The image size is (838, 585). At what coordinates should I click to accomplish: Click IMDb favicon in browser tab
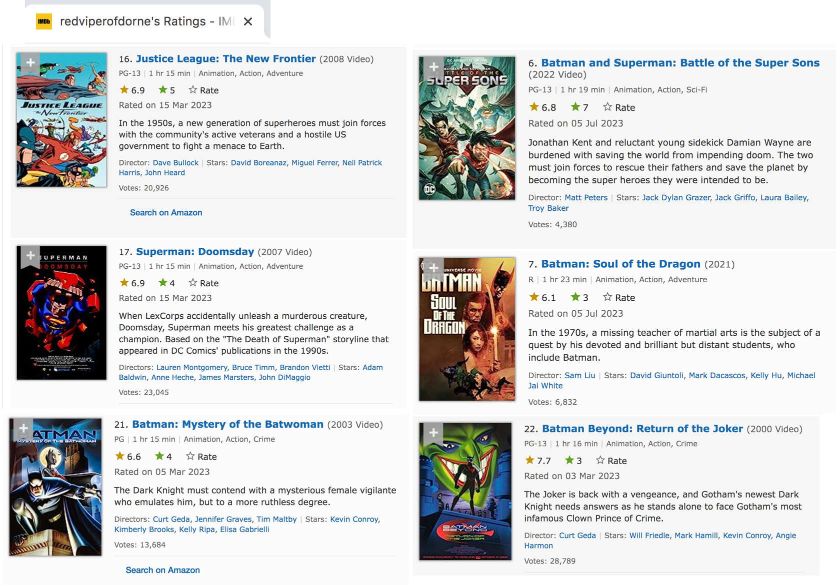click(x=44, y=21)
